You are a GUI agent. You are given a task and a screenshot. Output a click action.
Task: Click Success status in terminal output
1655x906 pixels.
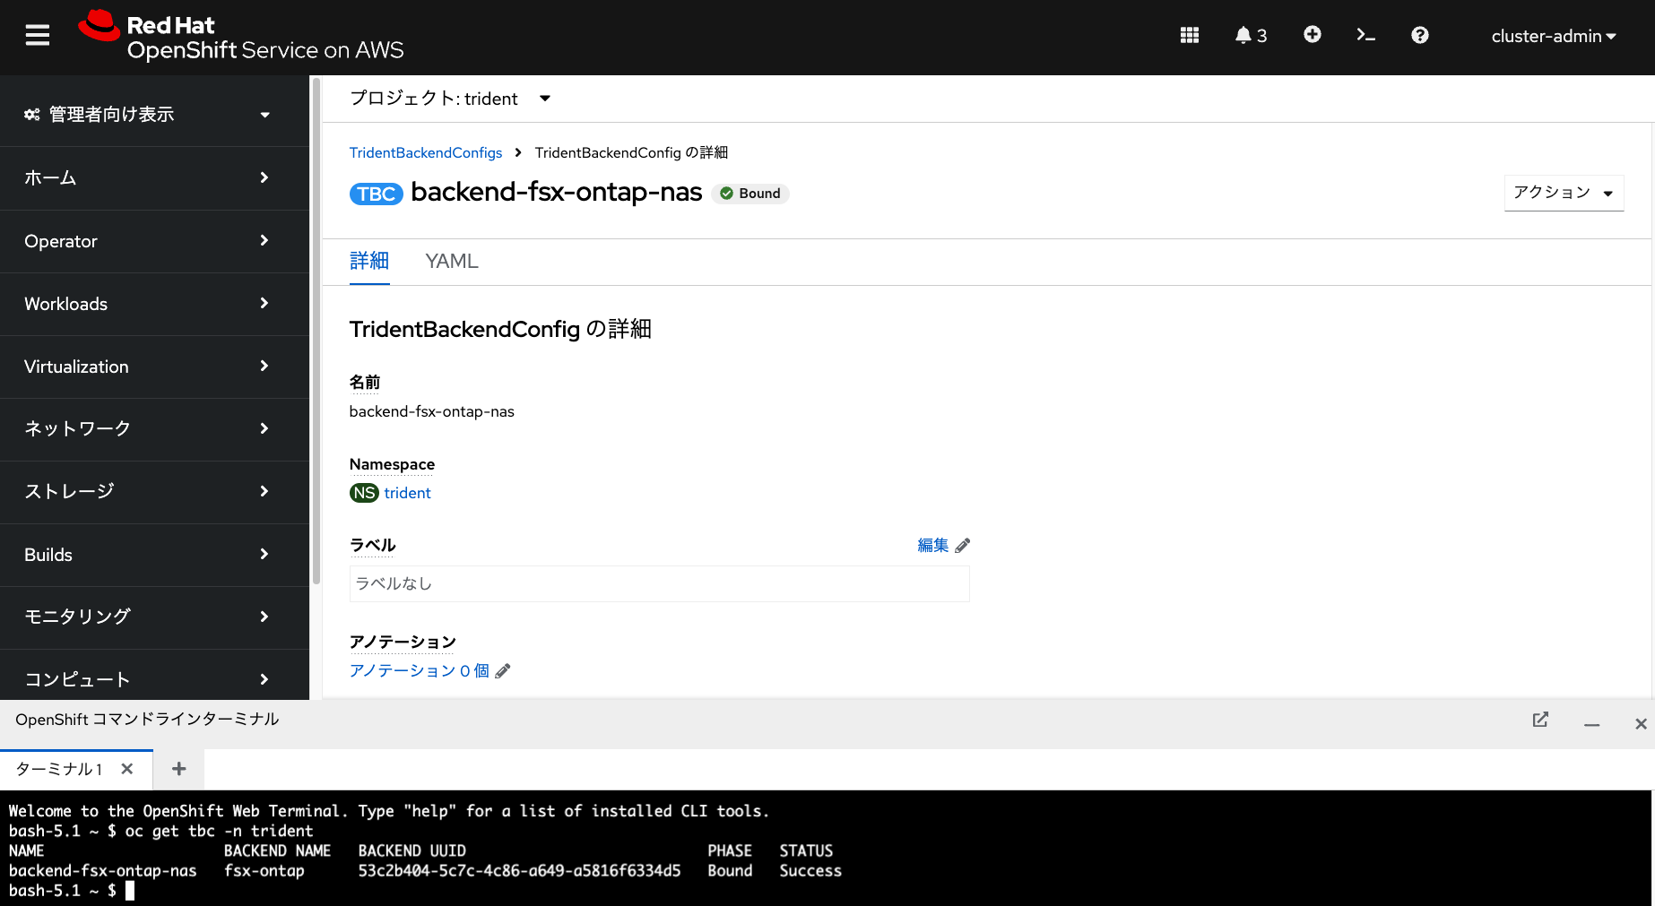(810, 871)
